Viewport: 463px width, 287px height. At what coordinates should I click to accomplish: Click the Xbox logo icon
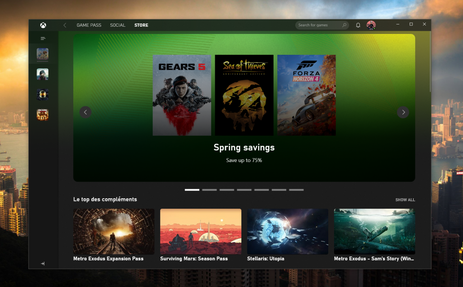point(43,25)
